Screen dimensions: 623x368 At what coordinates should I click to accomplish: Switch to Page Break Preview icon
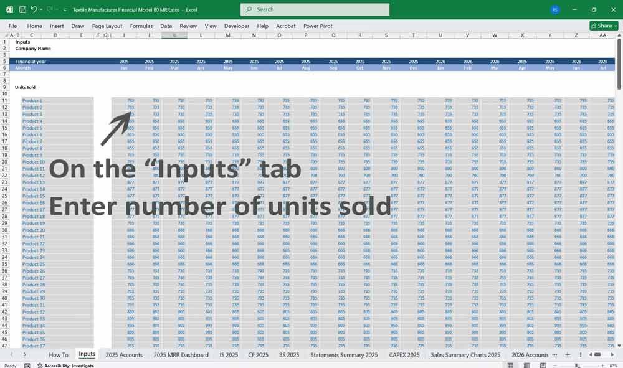tap(543, 366)
